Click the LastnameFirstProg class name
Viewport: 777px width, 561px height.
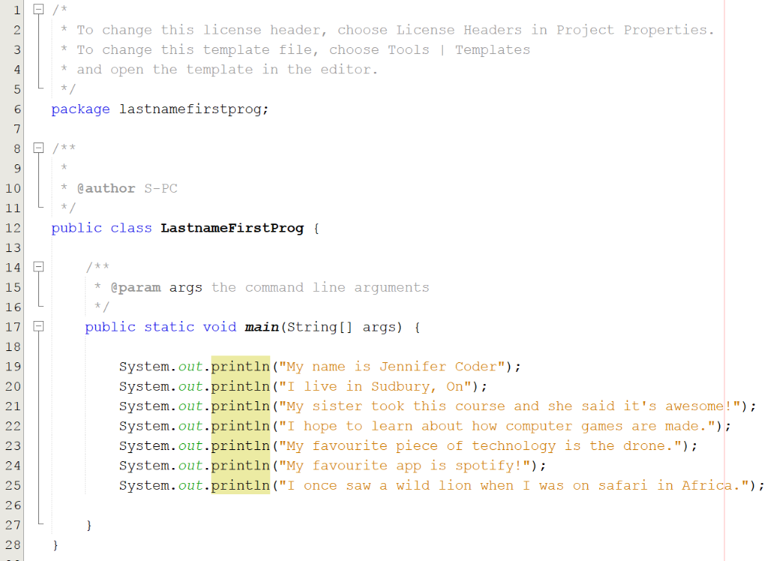[232, 228]
